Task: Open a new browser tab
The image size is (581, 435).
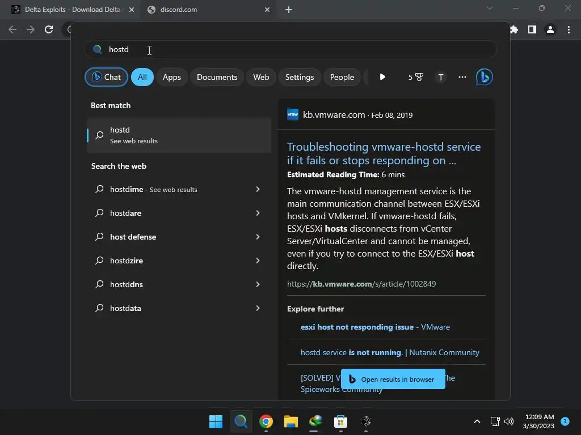Action: pyautogui.click(x=289, y=10)
